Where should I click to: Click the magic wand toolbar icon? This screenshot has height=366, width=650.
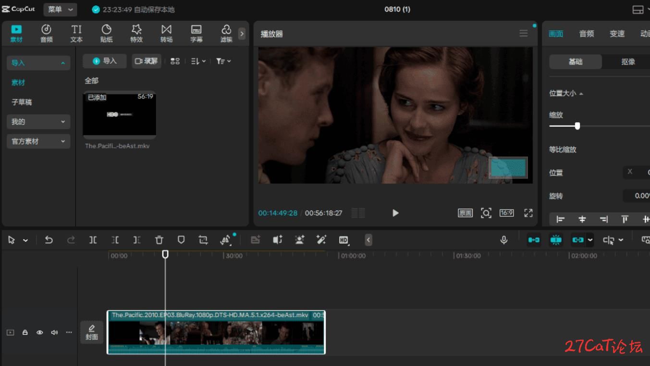point(321,240)
